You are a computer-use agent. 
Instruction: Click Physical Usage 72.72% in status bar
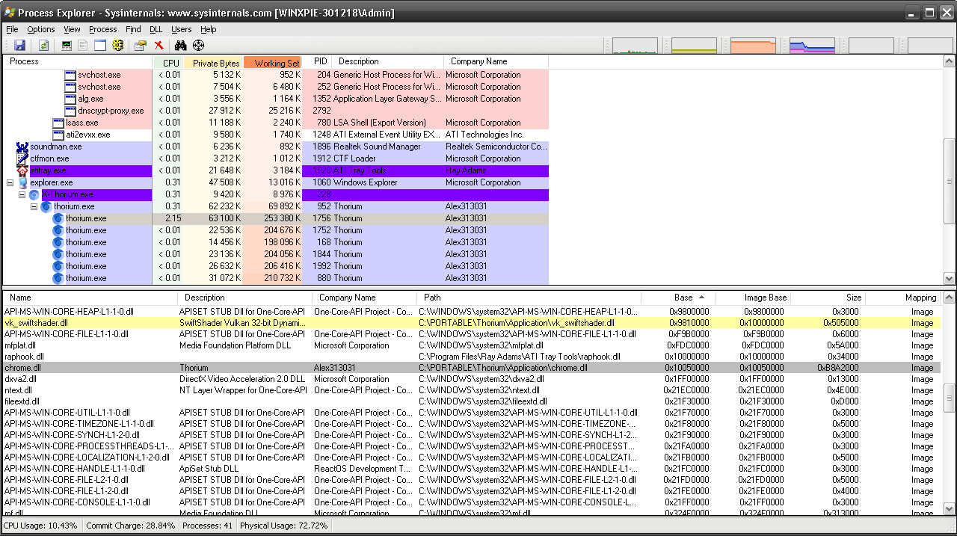(284, 526)
